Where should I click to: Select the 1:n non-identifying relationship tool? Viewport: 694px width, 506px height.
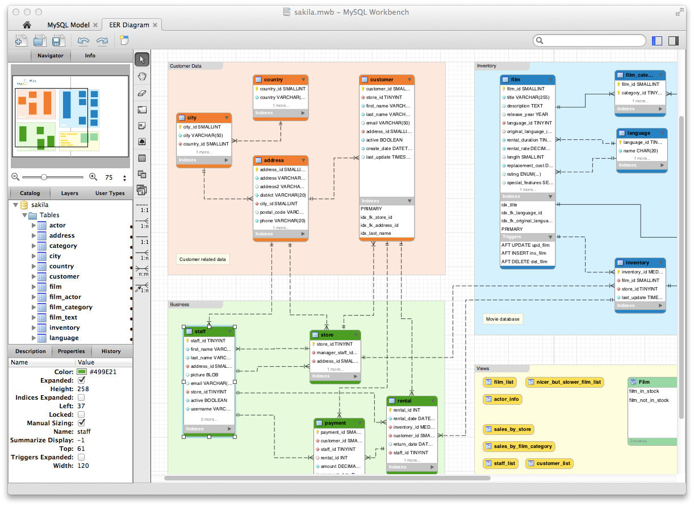pos(141,223)
